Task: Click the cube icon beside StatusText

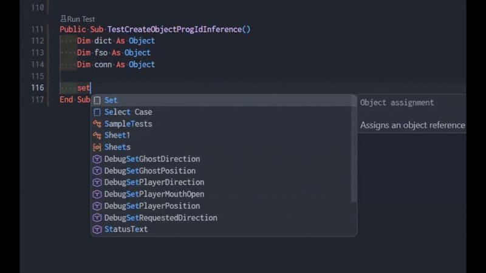Action: 97,229
